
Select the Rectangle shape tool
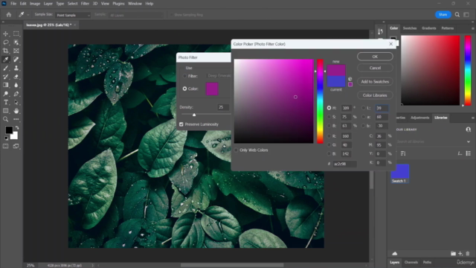(6, 111)
